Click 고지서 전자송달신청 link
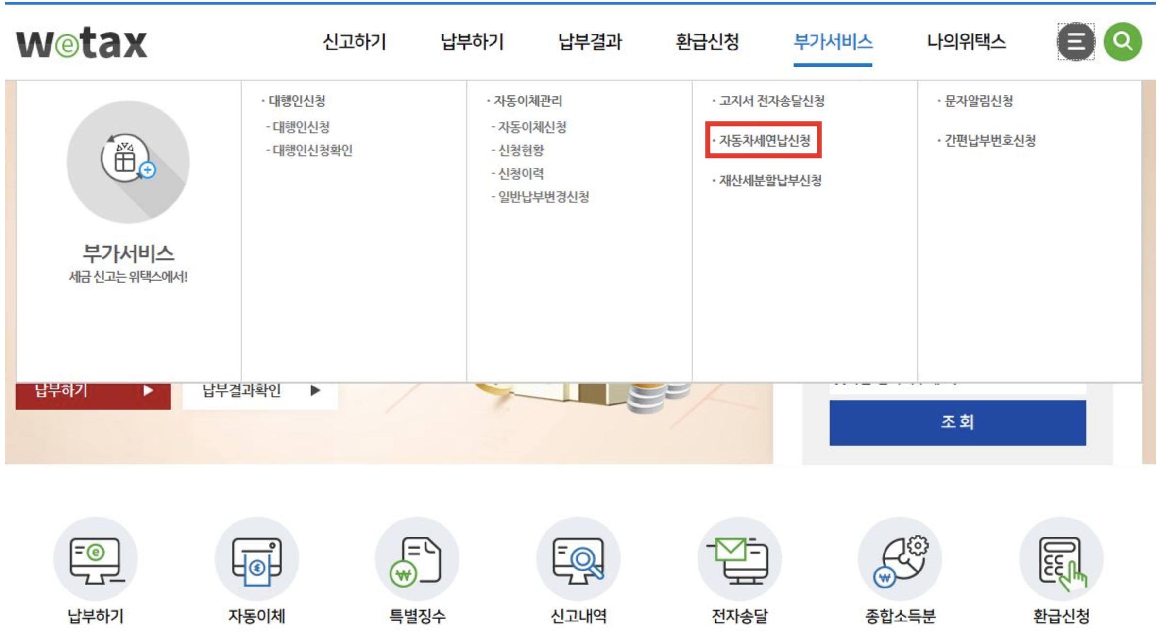 click(771, 101)
